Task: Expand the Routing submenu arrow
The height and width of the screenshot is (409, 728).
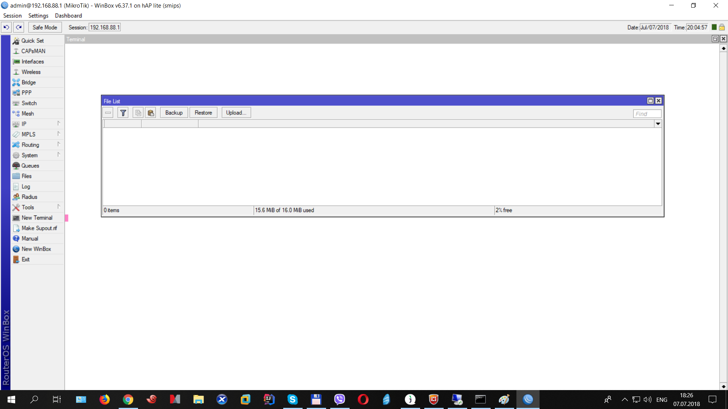Action: (59, 144)
